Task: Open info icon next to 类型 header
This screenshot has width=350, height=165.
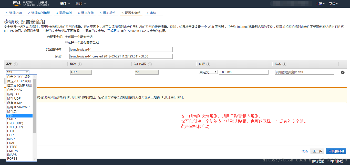Action: pyautogui.click(x=16, y=64)
